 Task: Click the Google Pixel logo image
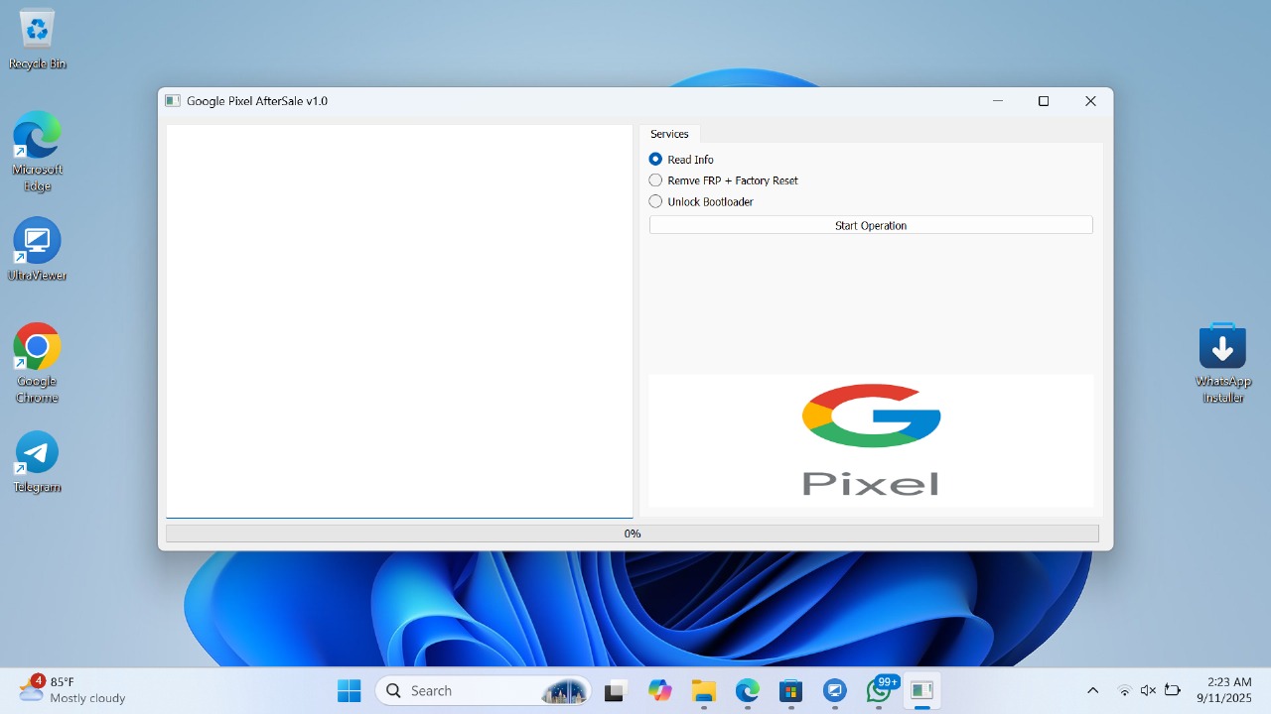coord(871,440)
